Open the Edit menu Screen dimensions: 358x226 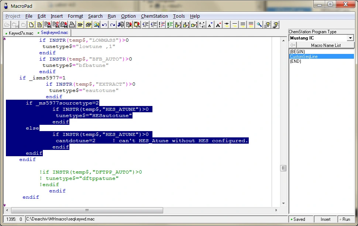[x=42, y=16]
